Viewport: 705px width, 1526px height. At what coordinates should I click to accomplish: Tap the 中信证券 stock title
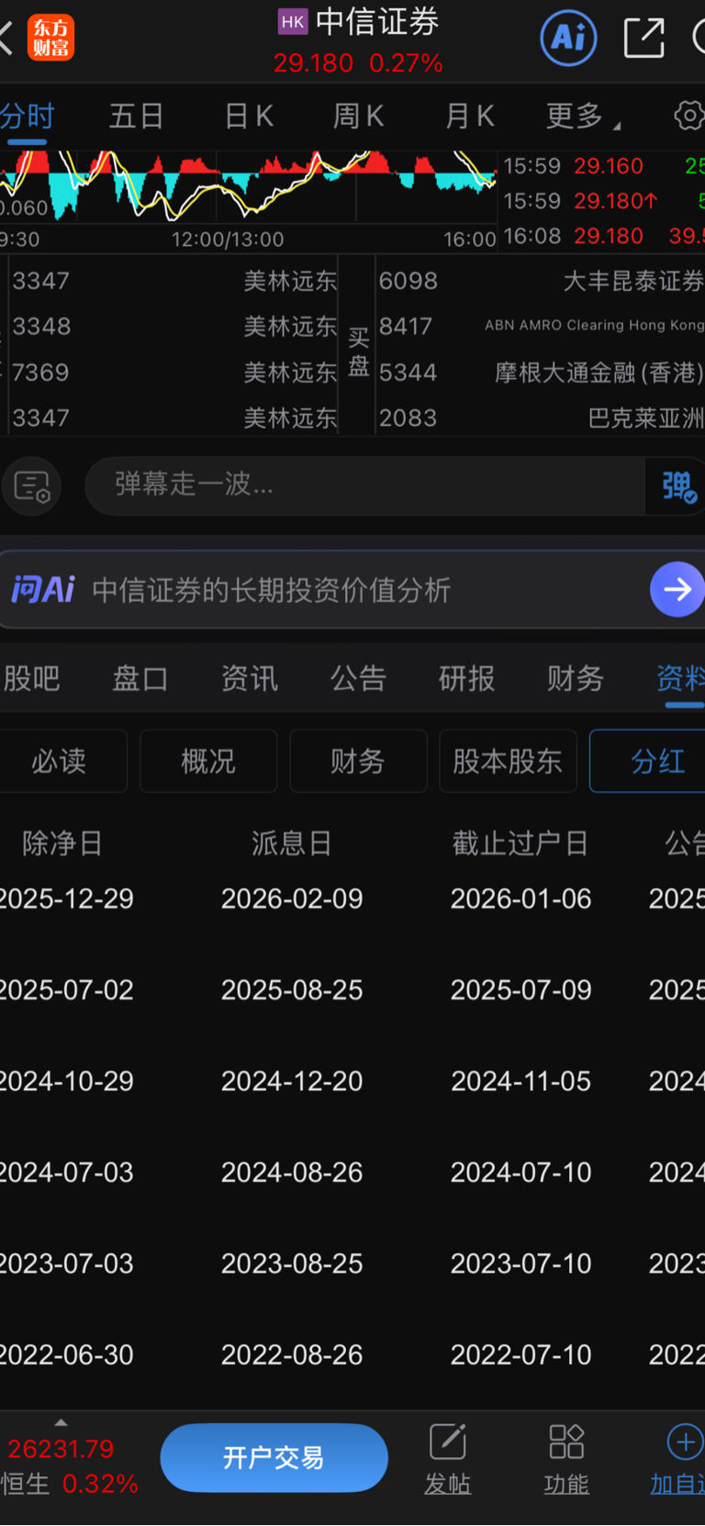click(x=377, y=22)
